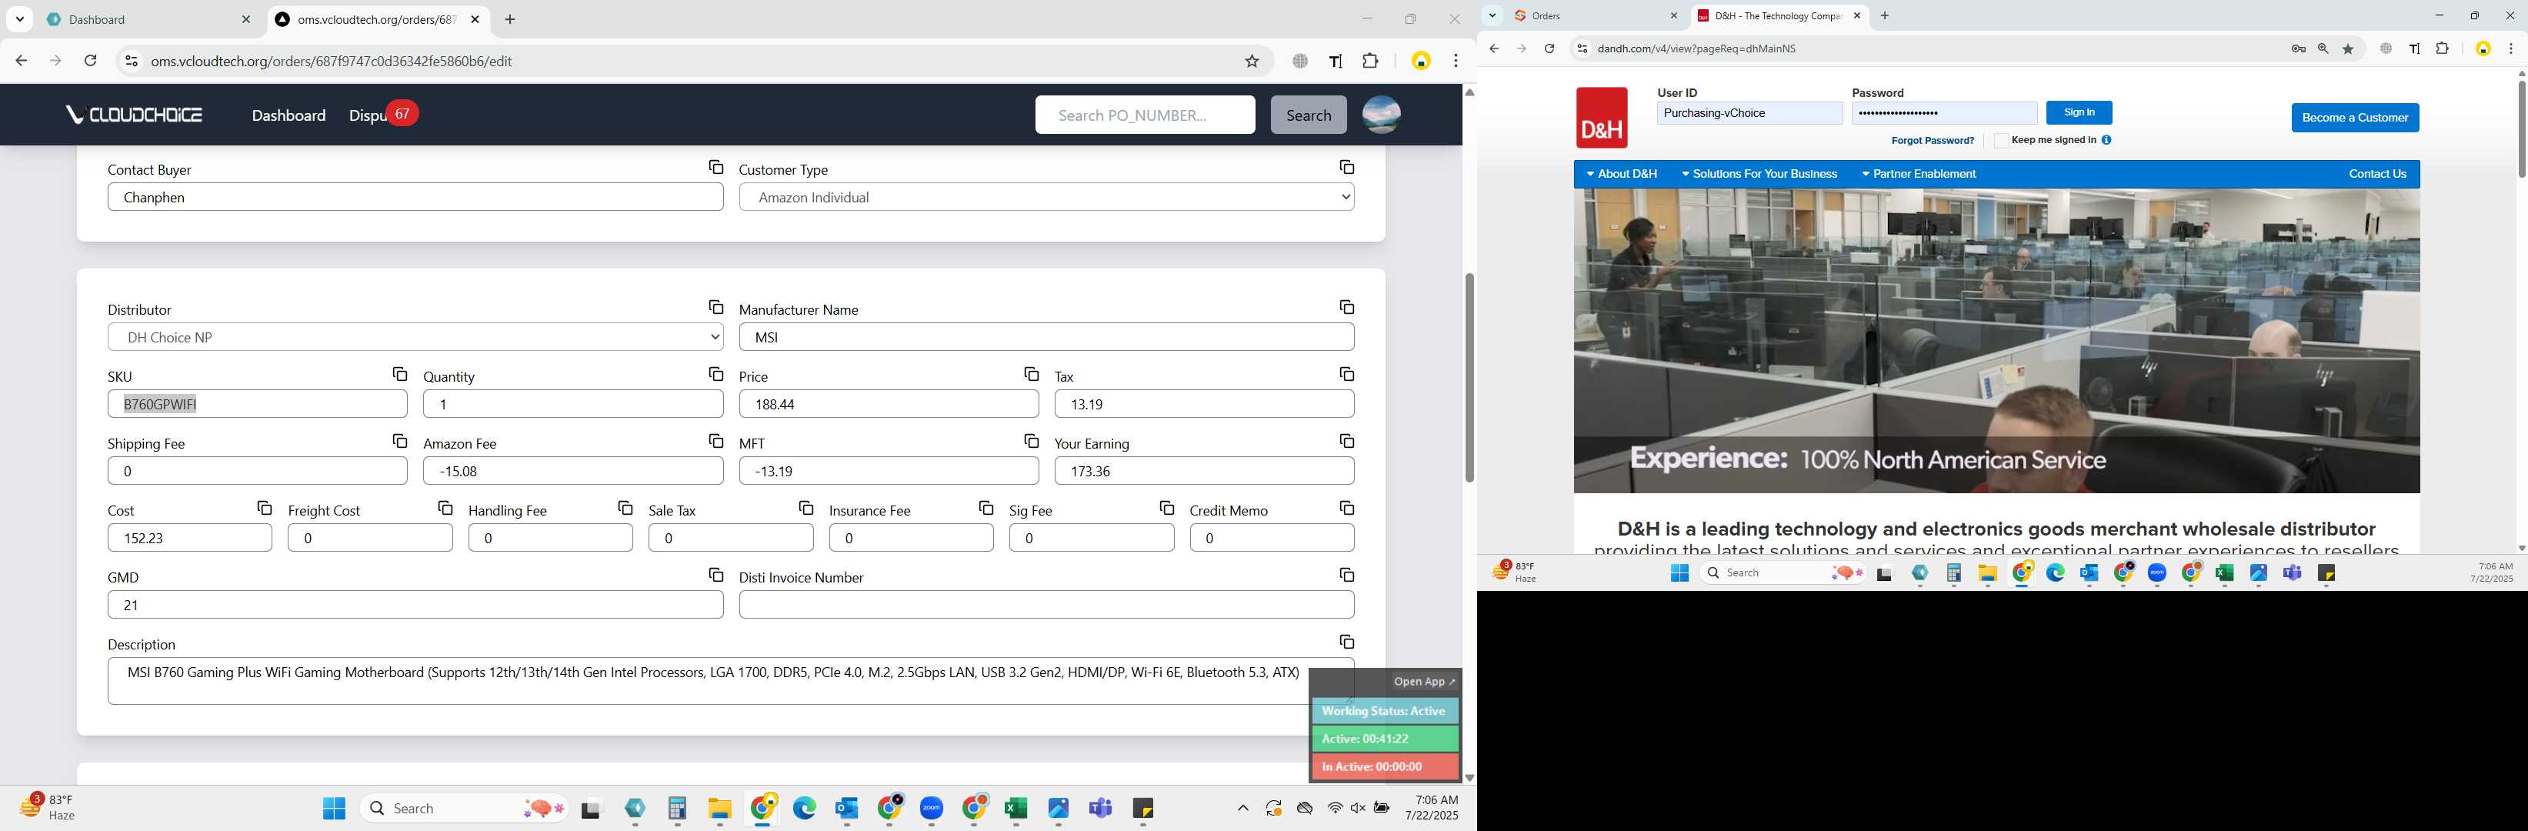
Task: Open the Customer Type dropdown
Action: (1046, 197)
